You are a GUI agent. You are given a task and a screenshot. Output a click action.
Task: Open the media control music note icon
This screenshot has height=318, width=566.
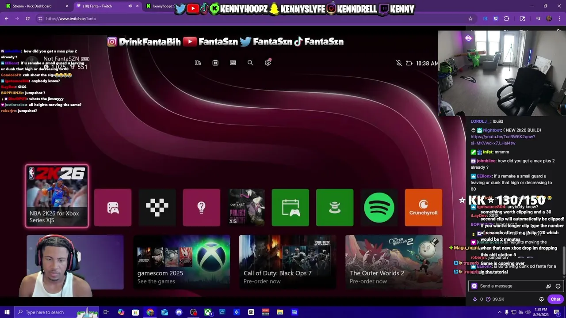(538, 19)
